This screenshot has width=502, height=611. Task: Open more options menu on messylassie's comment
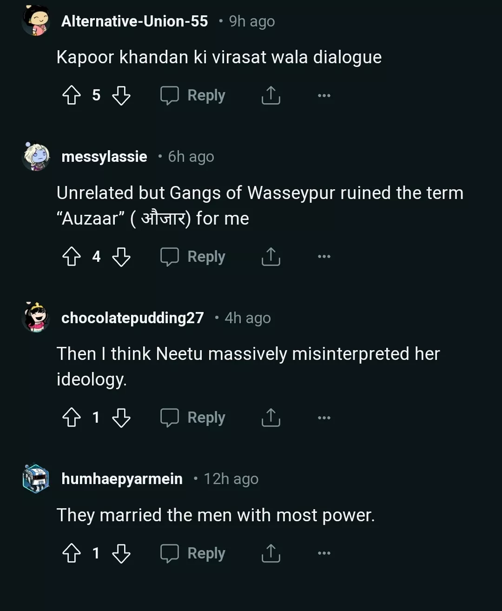[324, 256]
